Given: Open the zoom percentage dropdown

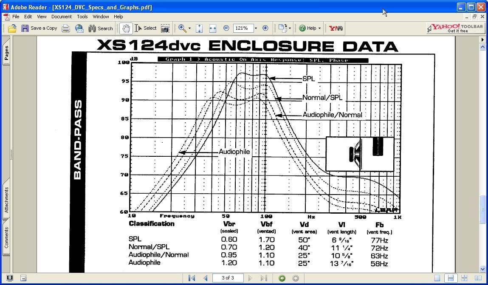Looking at the screenshot, I should click(x=256, y=28).
